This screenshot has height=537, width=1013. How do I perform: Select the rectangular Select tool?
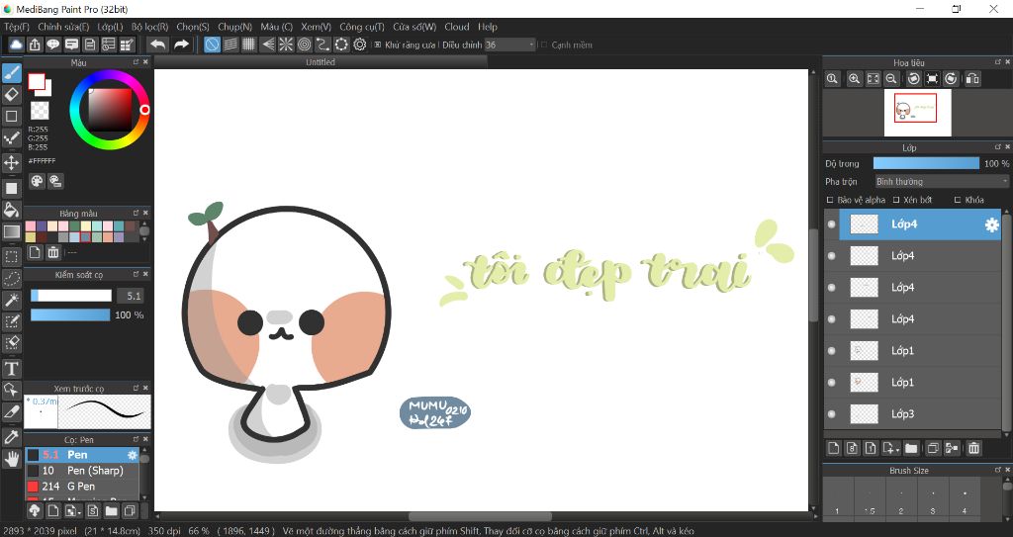tap(12, 256)
